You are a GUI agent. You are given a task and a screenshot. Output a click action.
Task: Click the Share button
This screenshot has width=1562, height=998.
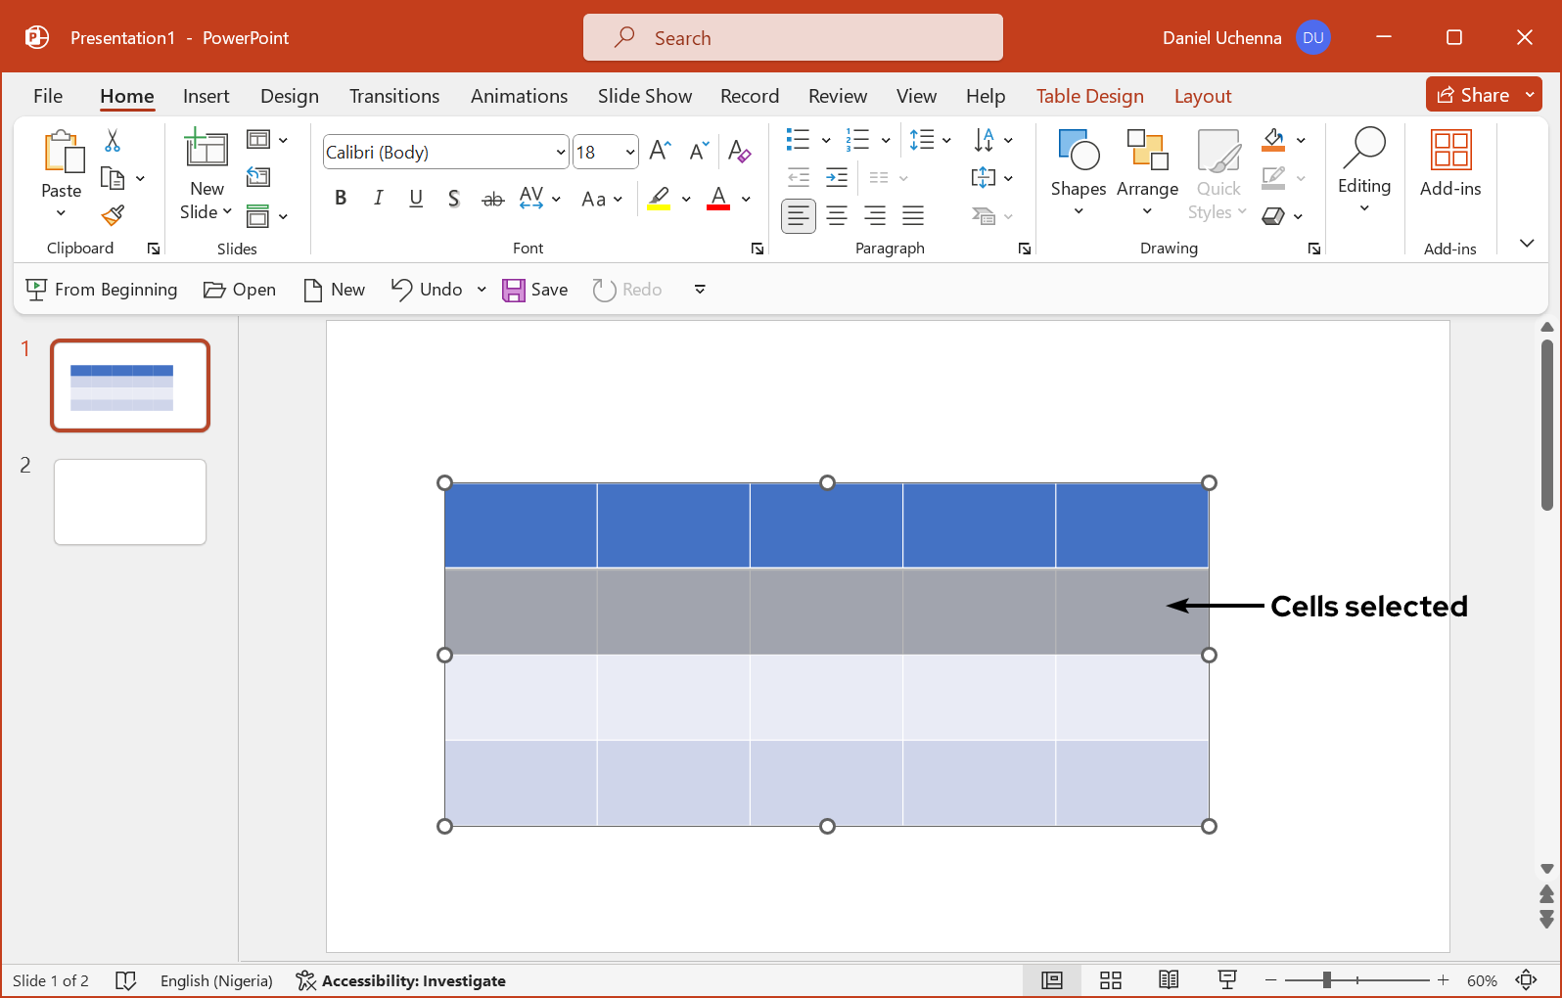coord(1473,95)
